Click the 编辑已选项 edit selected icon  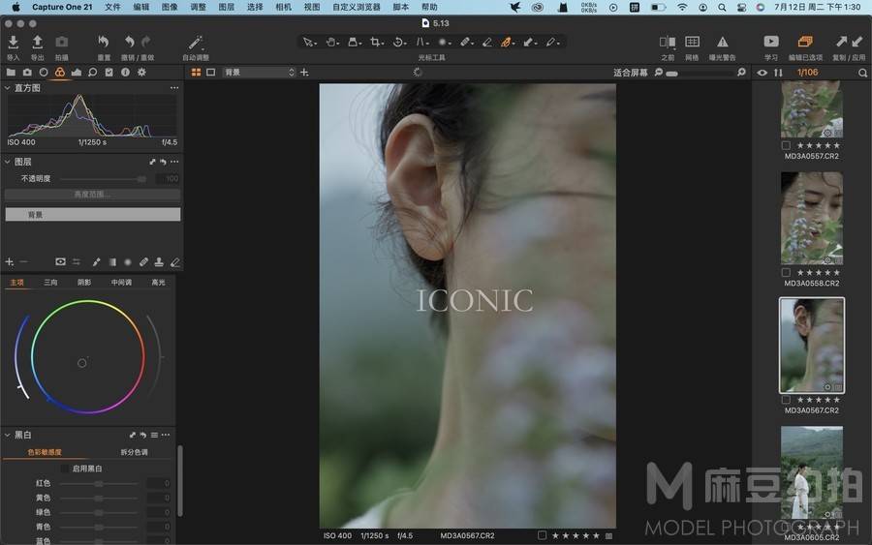[x=805, y=42]
